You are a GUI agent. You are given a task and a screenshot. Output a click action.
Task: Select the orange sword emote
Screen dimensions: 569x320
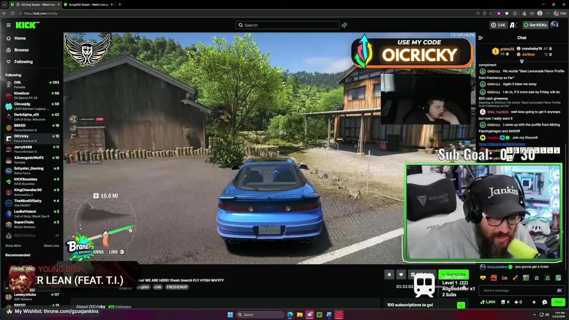coord(515,278)
